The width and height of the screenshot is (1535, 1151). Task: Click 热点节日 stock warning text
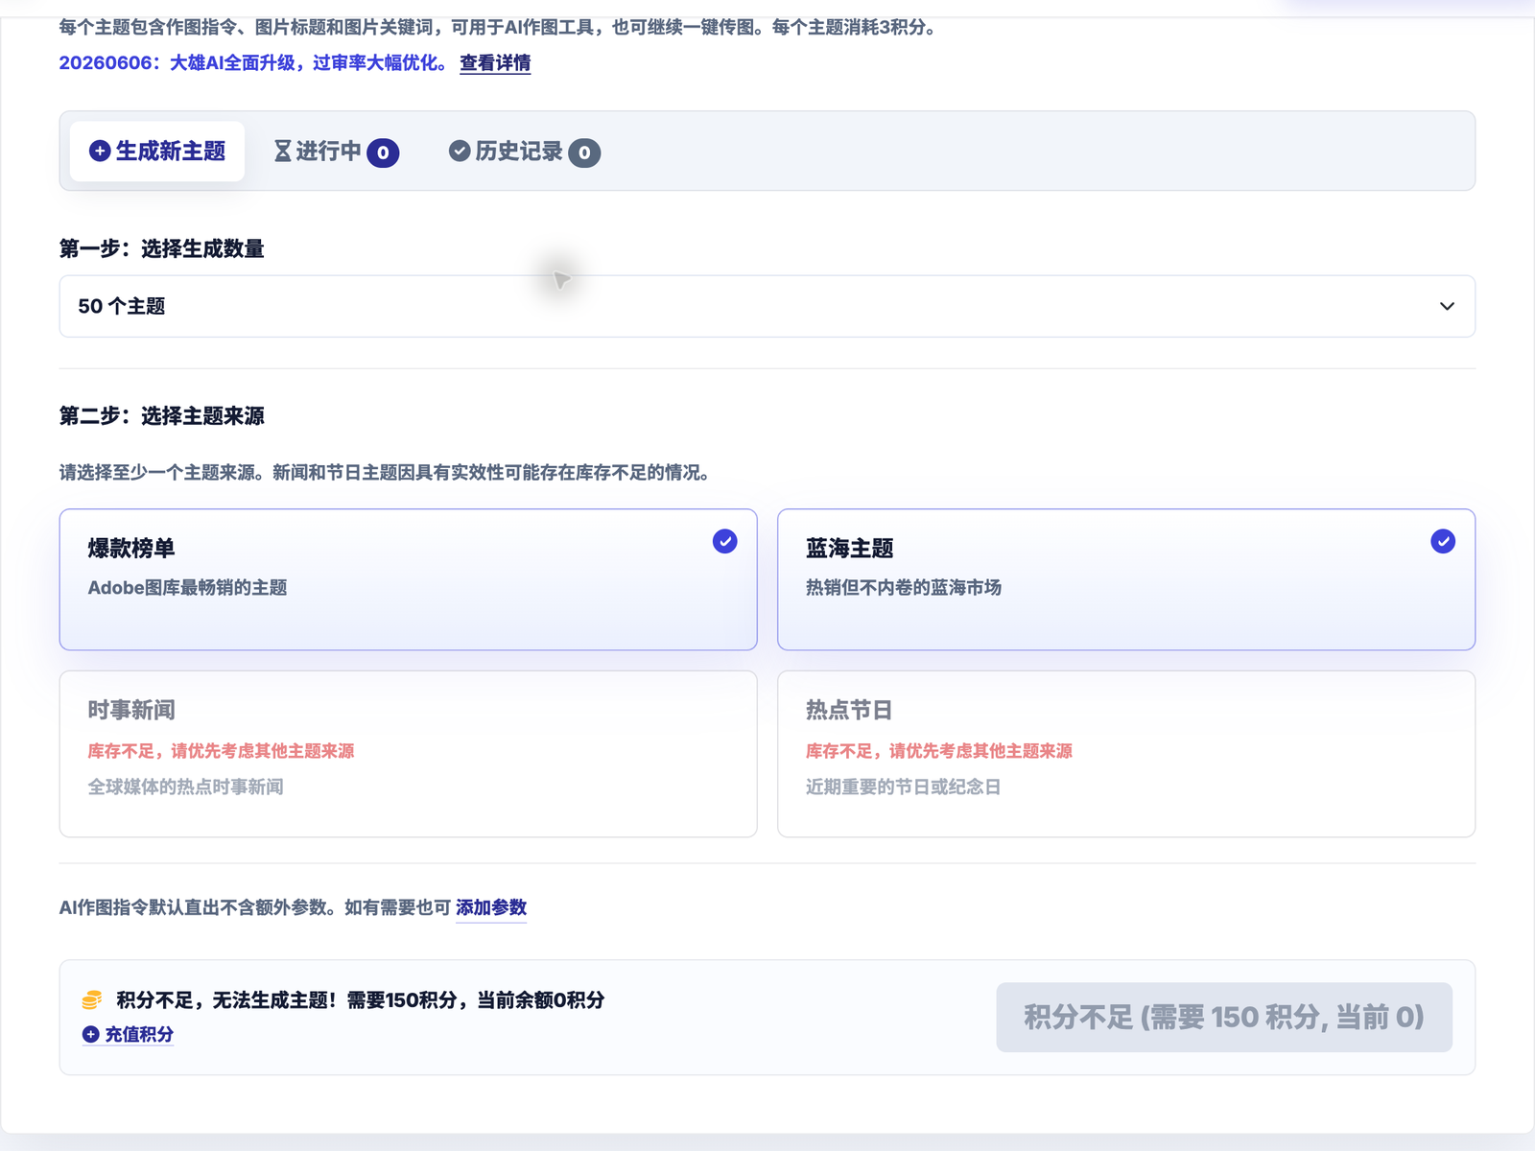tap(939, 751)
